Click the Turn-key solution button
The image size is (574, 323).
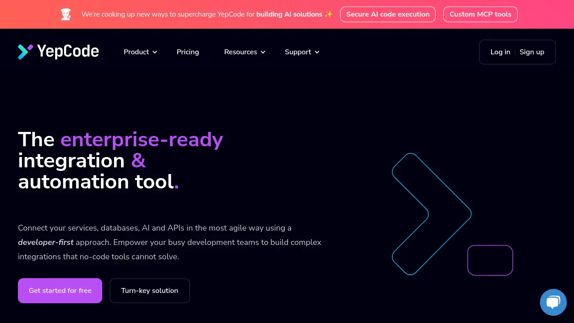pos(150,291)
